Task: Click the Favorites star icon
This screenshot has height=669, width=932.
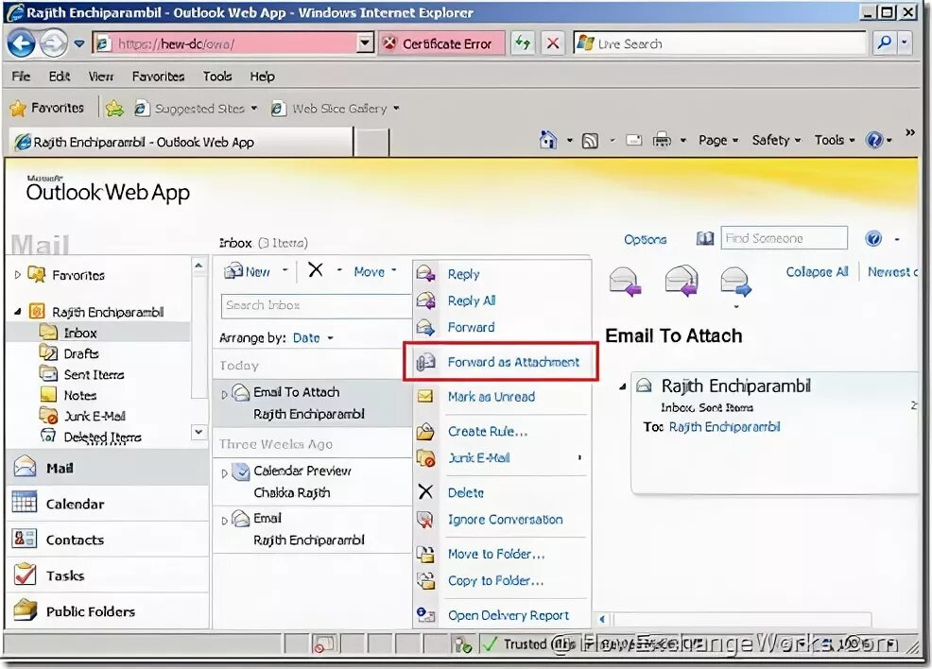Action: coord(18,108)
